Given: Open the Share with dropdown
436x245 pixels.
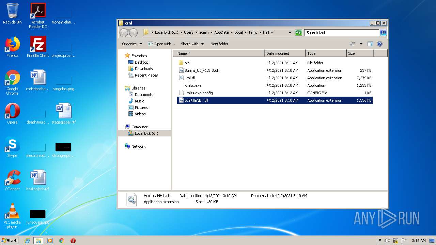Looking at the screenshot, I should click(x=192, y=44).
